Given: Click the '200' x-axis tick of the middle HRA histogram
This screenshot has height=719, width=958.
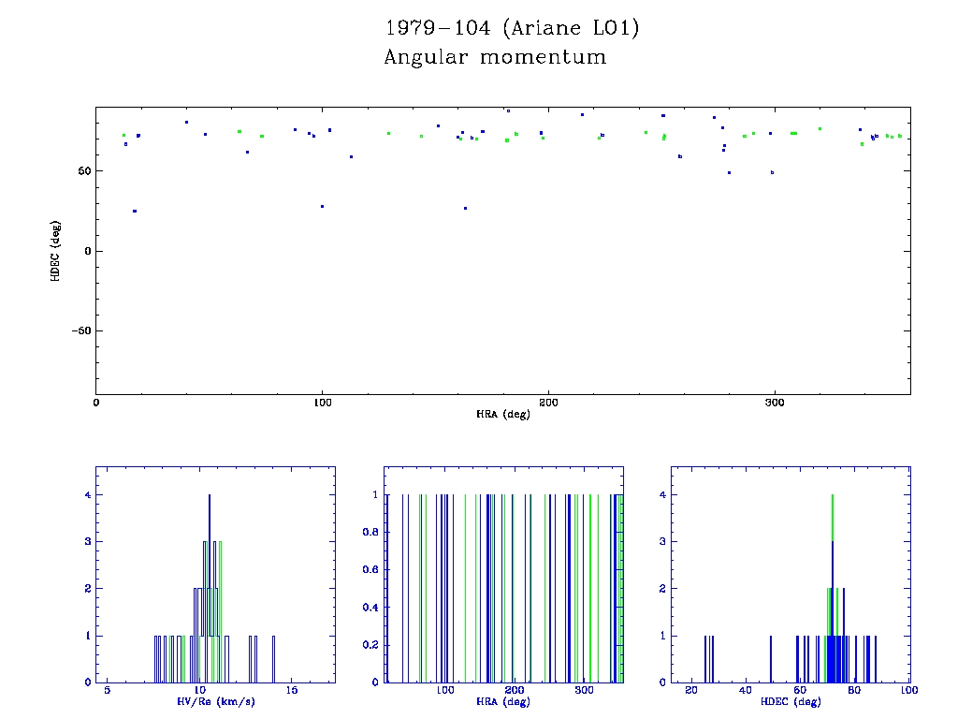Looking at the screenshot, I should pos(515,690).
